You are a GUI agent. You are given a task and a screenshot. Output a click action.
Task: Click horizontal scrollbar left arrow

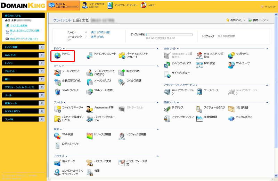click(49, 179)
